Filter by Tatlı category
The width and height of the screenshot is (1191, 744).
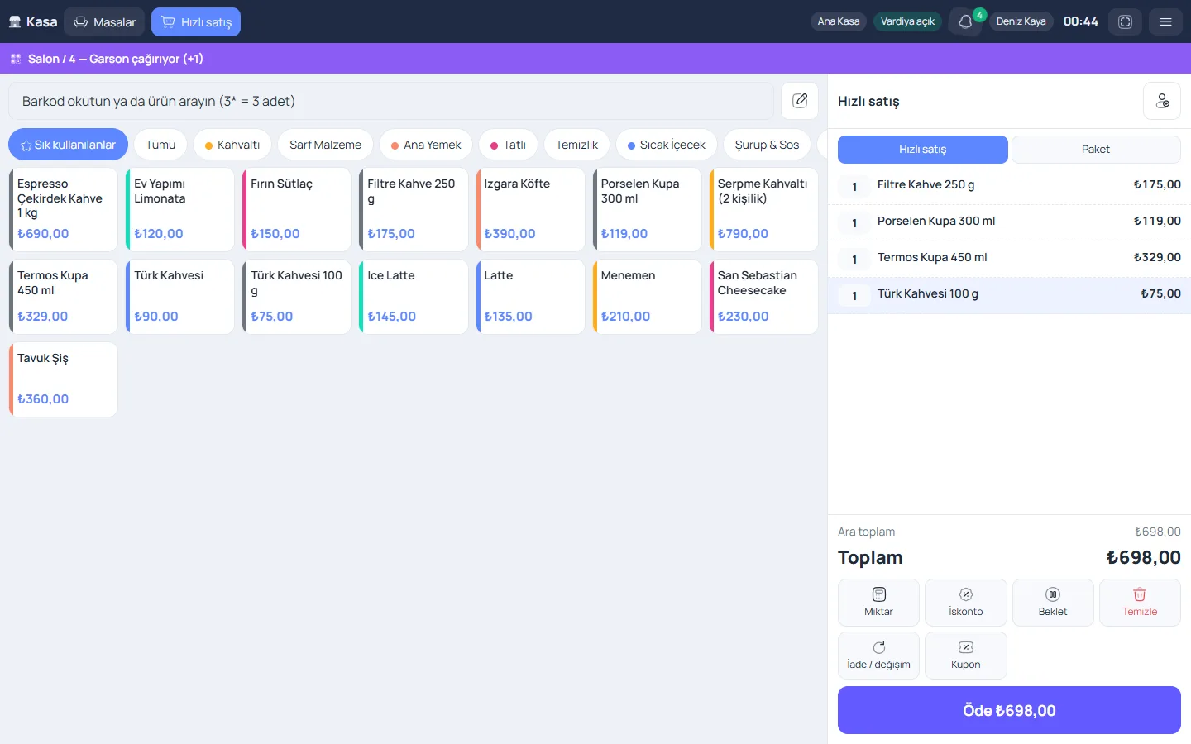pyautogui.click(x=508, y=145)
